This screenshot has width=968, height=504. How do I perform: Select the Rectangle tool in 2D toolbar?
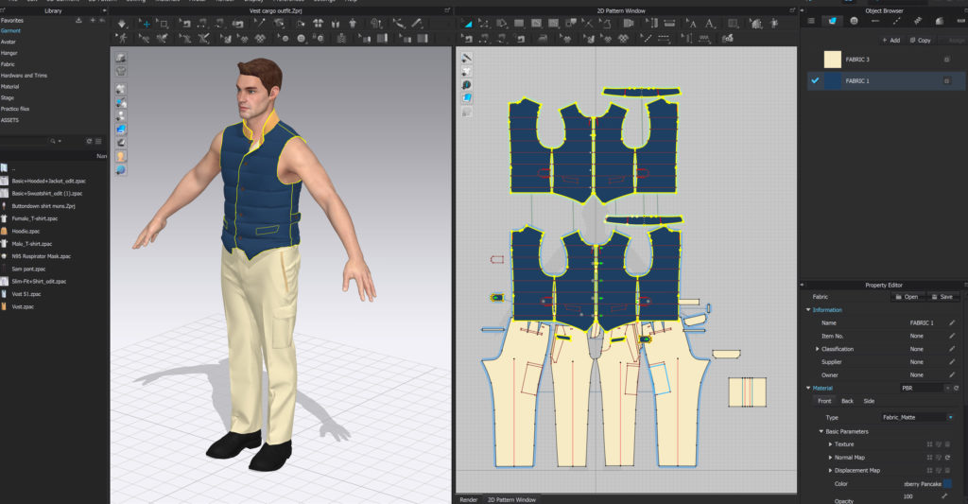(x=519, y=24)
